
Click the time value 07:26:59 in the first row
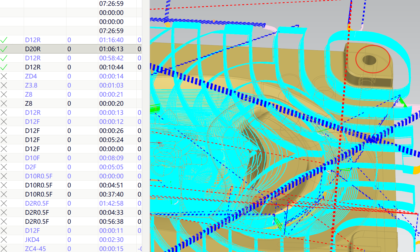click(x=111, y=4)
